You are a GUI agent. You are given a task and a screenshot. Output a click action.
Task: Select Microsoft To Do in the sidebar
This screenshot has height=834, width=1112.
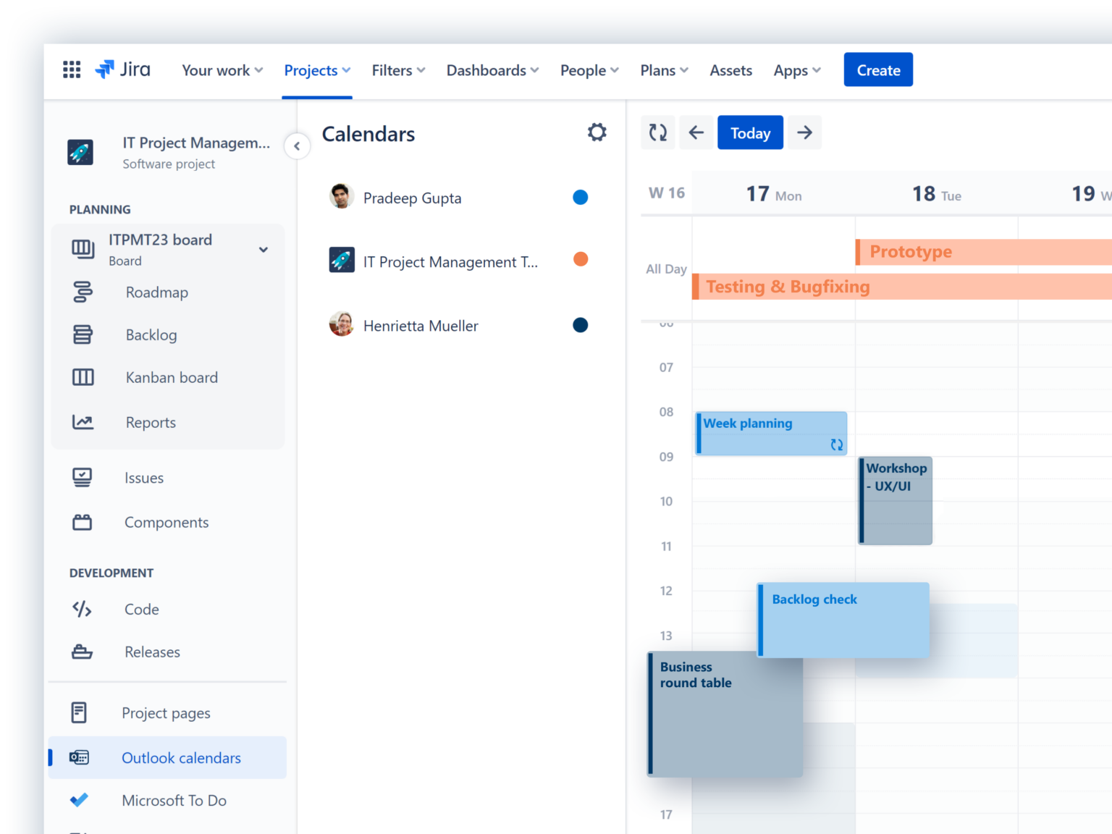(x=174, y=800)
